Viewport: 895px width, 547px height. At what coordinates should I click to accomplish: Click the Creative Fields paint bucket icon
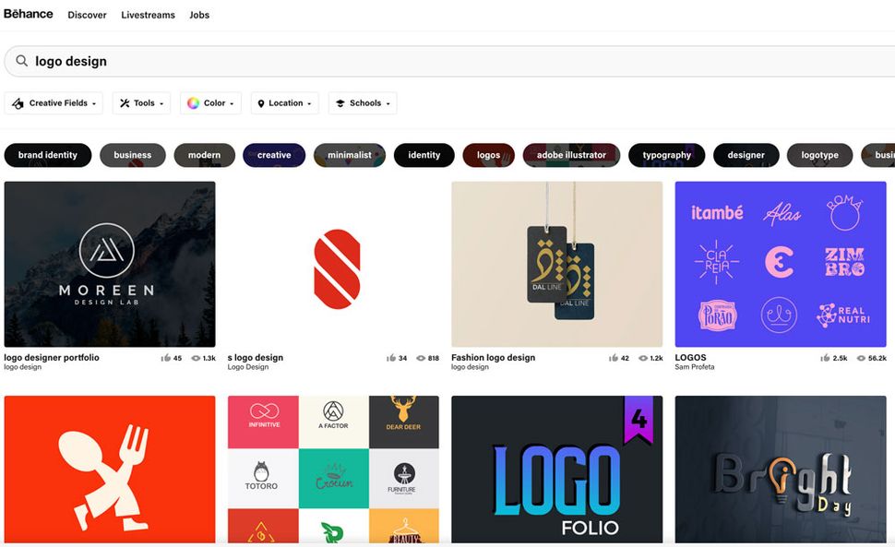coord(18,103)
